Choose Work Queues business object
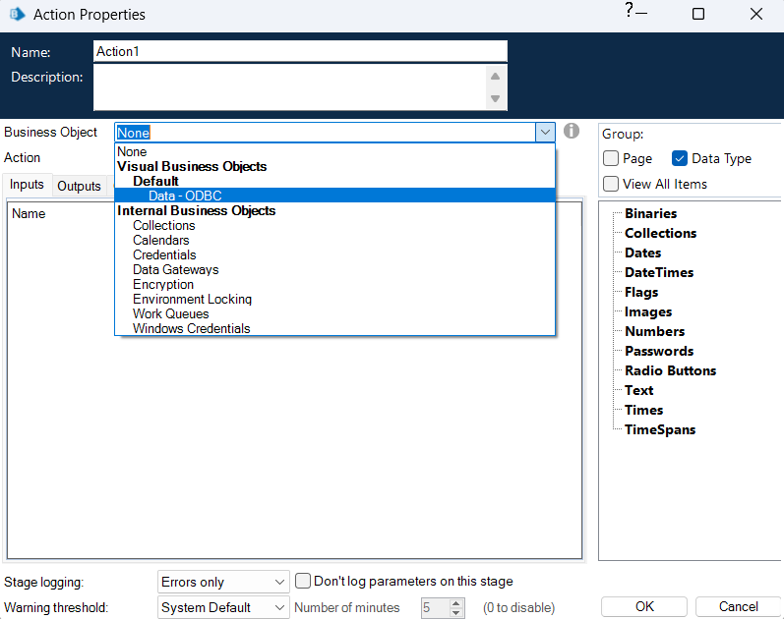The image size is (784, 619). point(170,313)
